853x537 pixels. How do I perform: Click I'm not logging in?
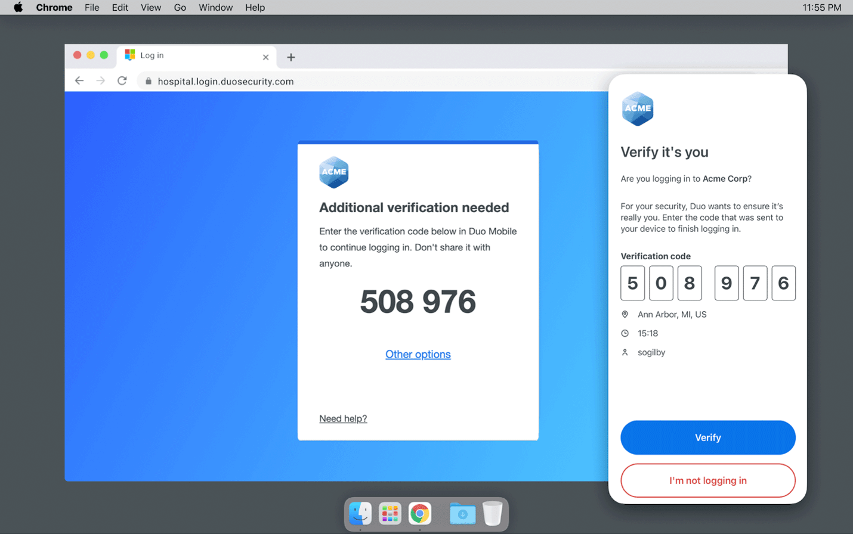(x=707, y=480)
